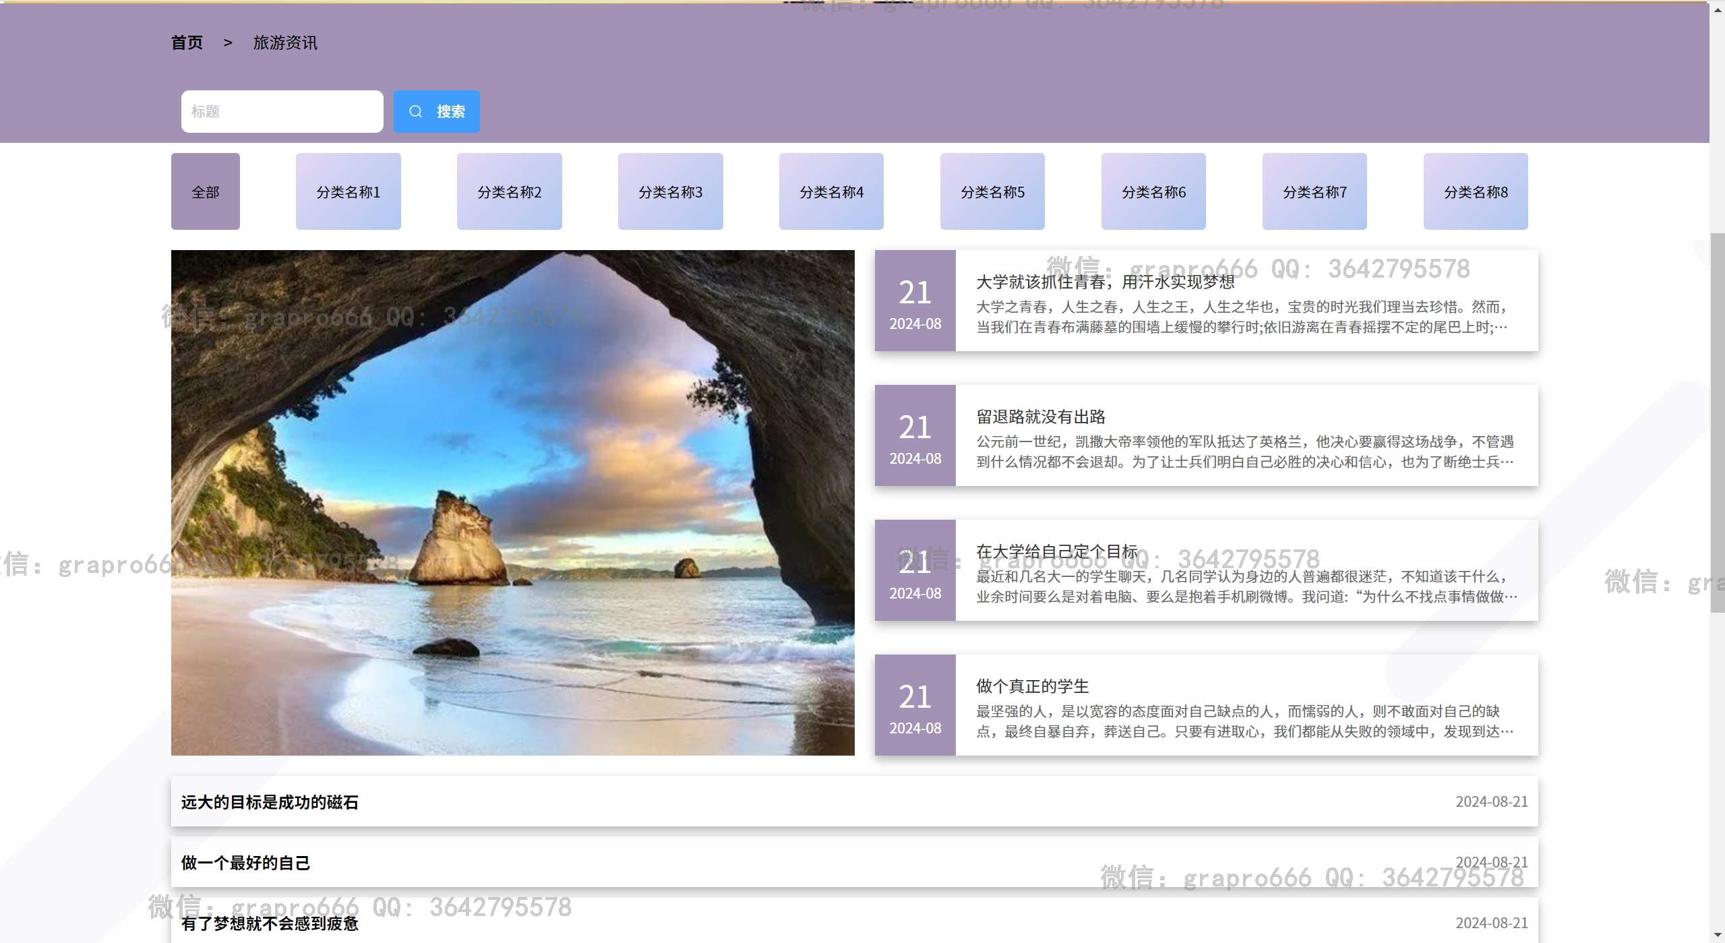This screenshot has width=1725, height=943.
Task: Open list item 远大的目标是成功的磁石
Action: (x=270, y=801)
